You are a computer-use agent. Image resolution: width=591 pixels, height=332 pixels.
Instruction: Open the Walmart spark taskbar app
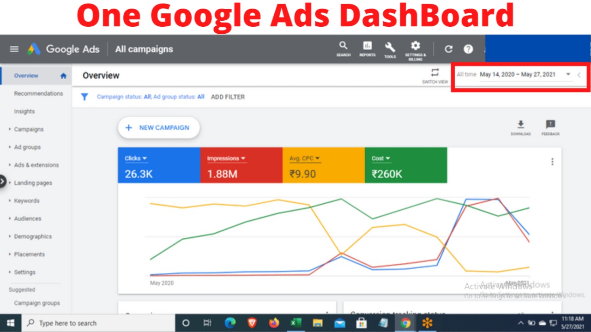[428, 323]
